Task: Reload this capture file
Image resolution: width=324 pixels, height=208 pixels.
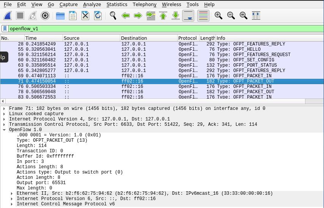Action: pyautogui.click(x=98, y=16)
